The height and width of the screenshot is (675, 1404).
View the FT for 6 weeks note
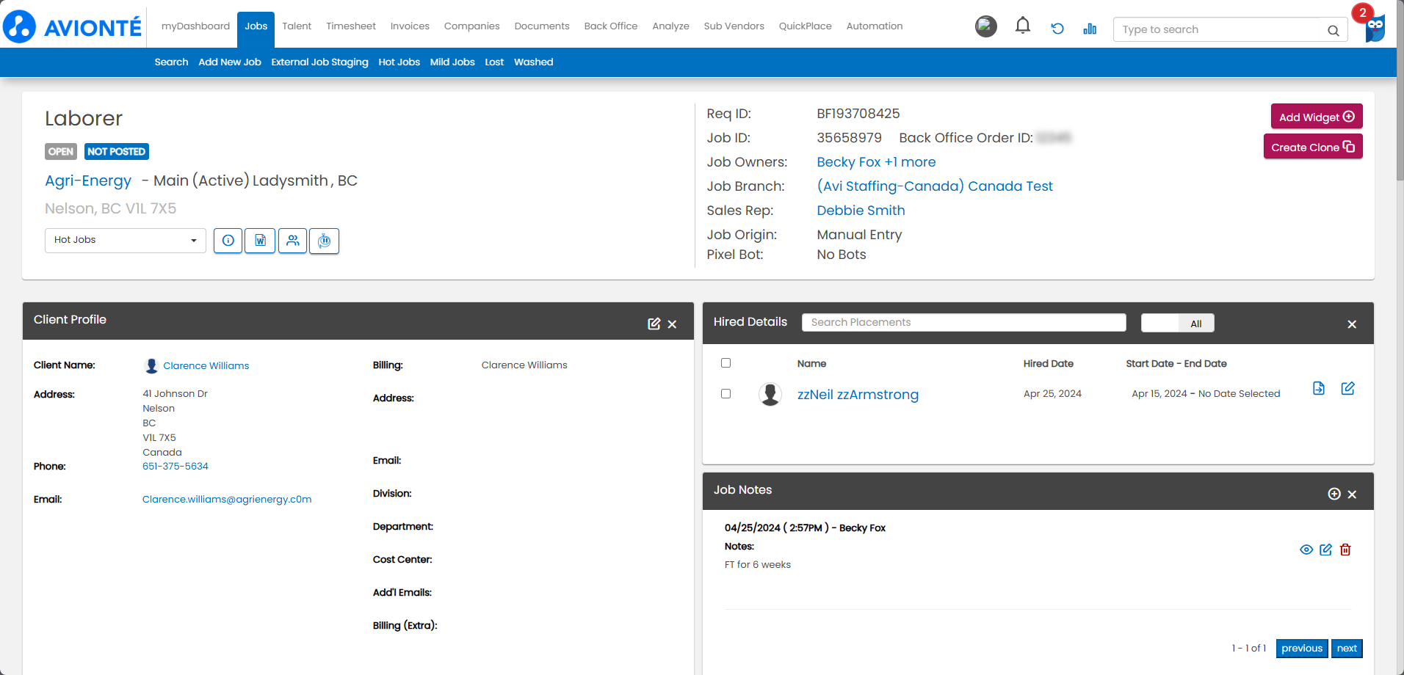tap(1306, 550)
